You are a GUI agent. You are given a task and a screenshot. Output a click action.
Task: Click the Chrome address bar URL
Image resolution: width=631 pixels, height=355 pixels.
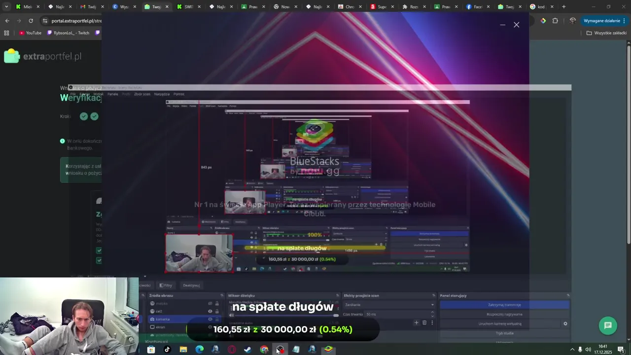(76, 21)
